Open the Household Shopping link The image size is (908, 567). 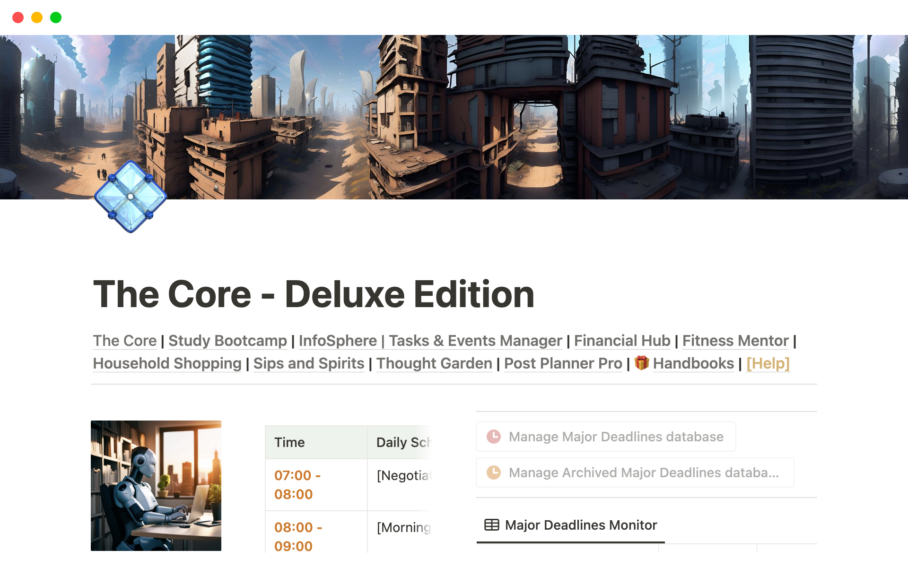(167, 363)
